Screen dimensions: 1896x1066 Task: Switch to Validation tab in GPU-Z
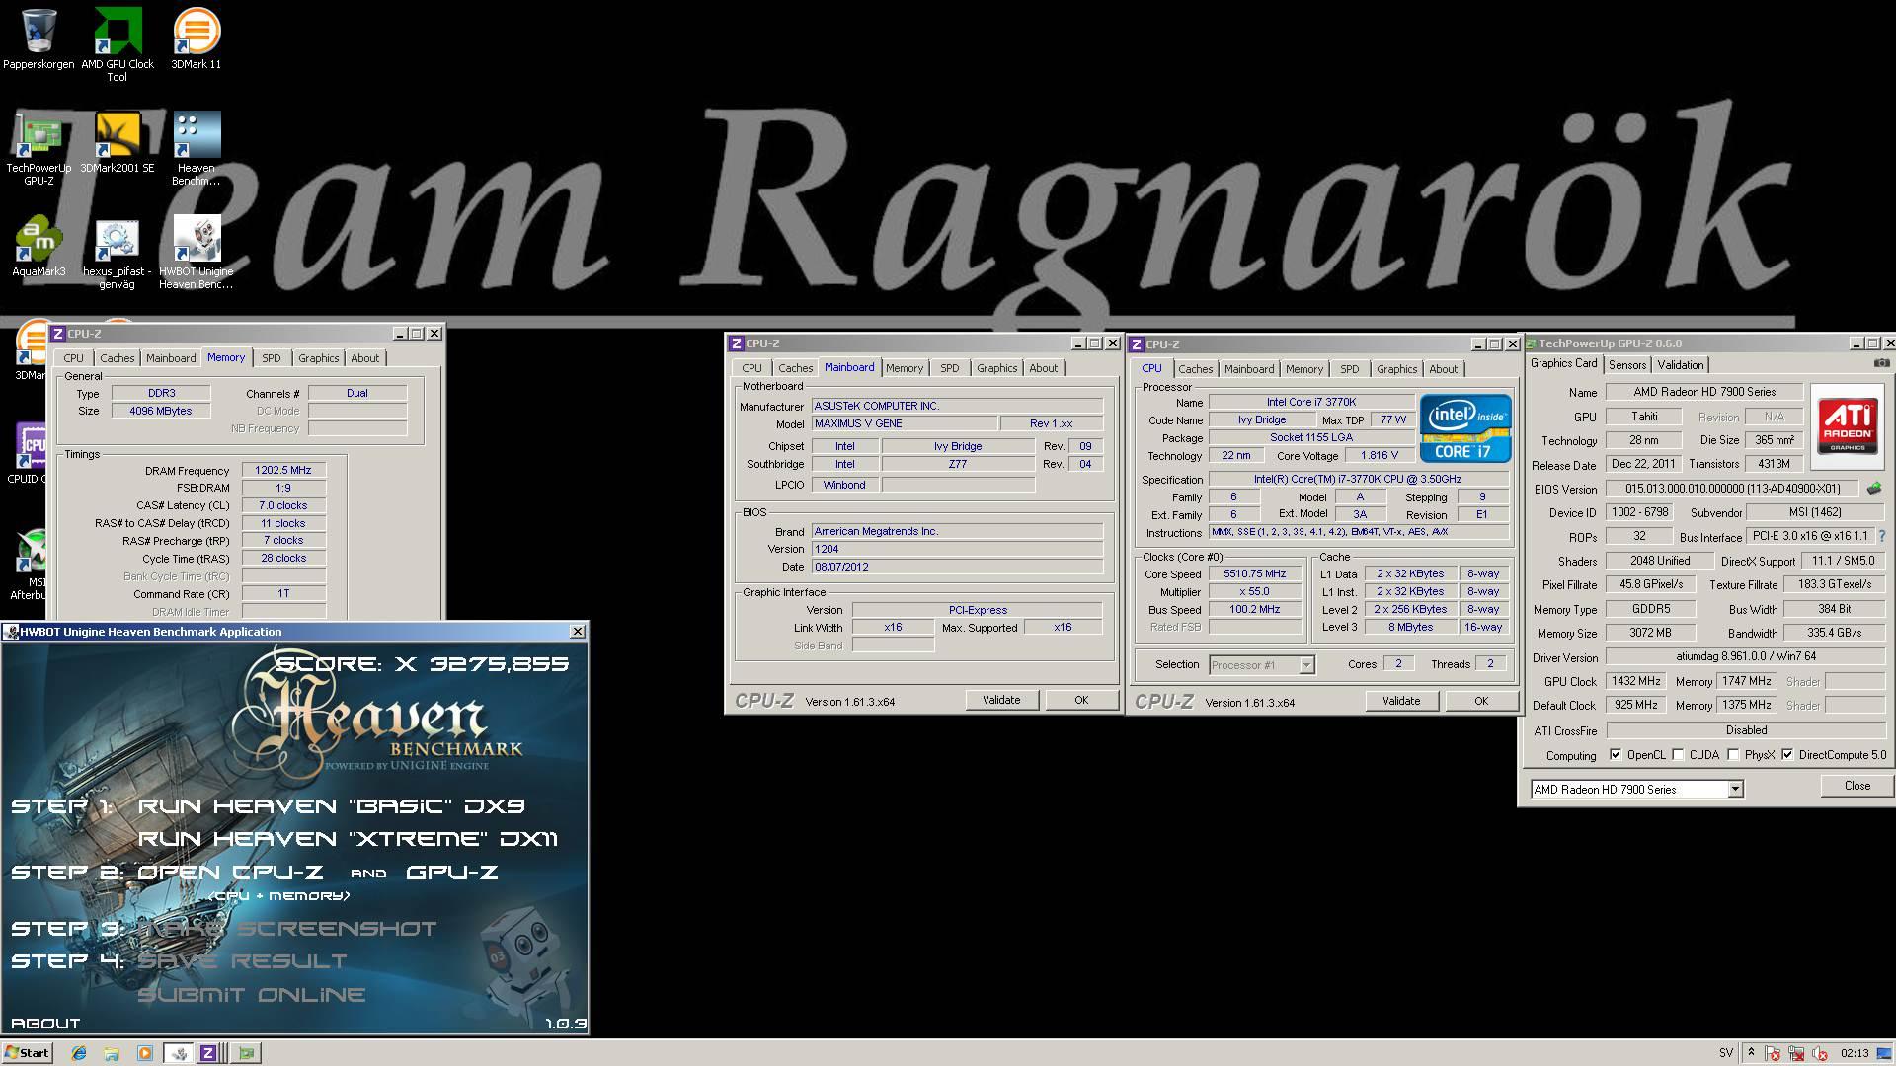1681,365
